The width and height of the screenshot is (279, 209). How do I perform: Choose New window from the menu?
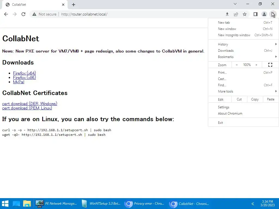click(x=243, y=29)
